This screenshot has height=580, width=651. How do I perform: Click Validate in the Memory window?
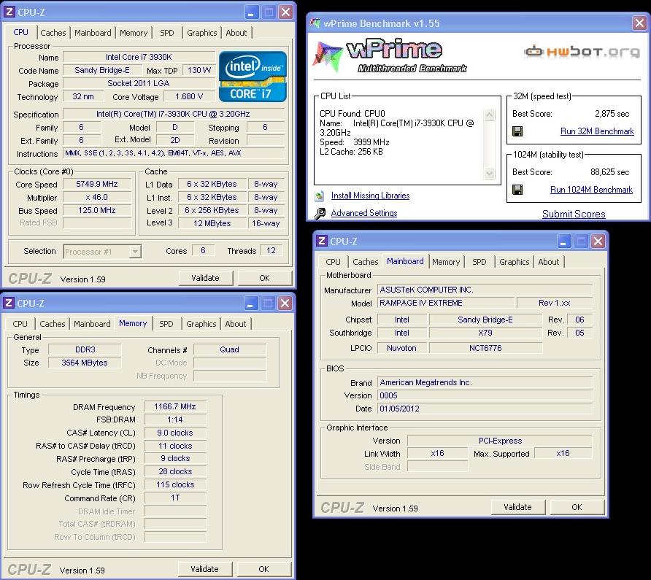[204, 569]
